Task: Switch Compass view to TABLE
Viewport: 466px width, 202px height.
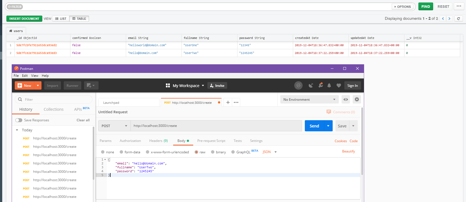Action: pos(79,19)
